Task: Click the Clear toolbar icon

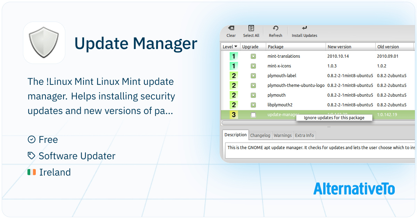Action: [231, 28]
